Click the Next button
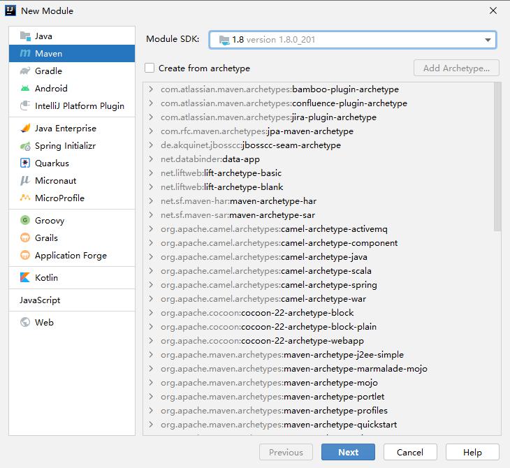Viewport: 510px width, 468px height. tap(348, 452)
